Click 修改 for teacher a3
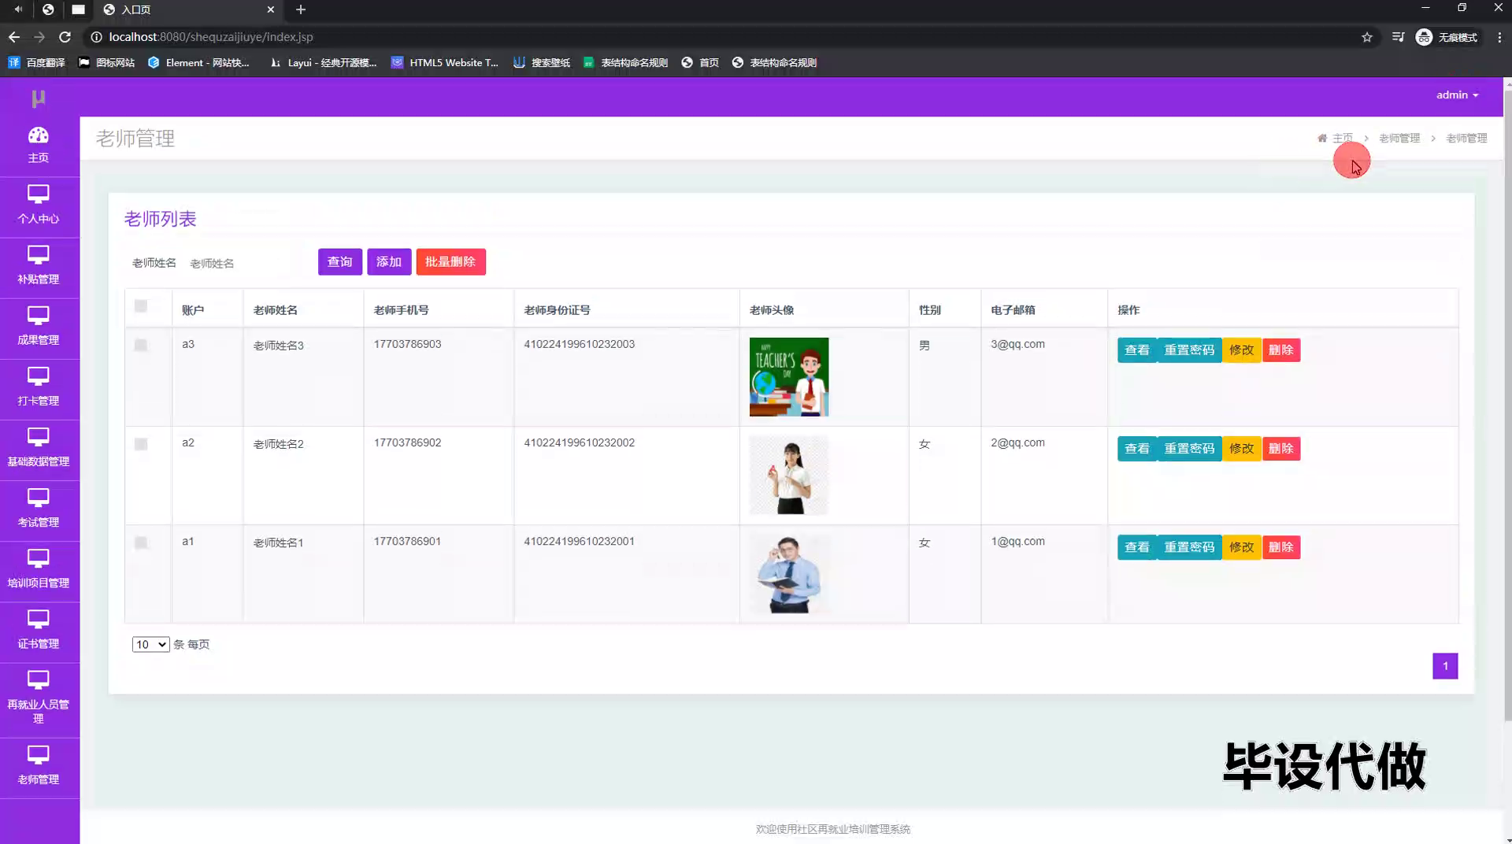1512x844 pixels. pos(1242,350)
